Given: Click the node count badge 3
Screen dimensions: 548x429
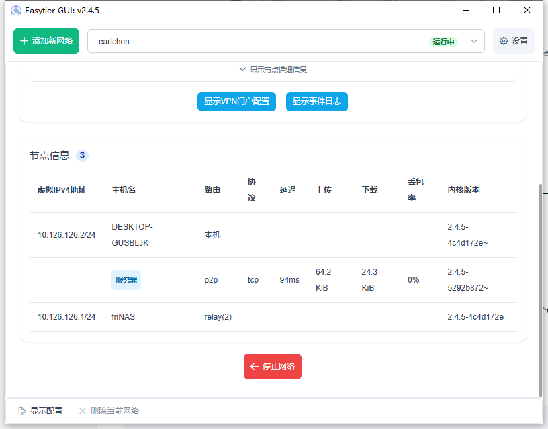Looking at the screenshot, I should click(x=82, y=155).
